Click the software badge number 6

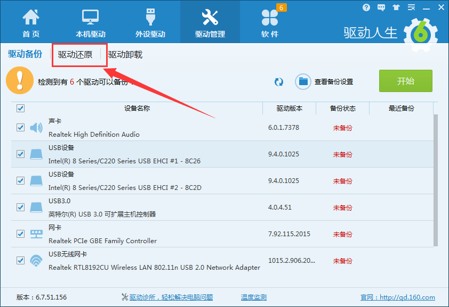(281, 7)
